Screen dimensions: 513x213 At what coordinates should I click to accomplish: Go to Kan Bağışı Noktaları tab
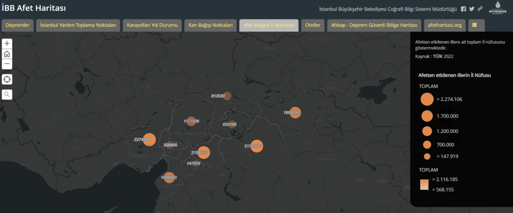[210, 25]
